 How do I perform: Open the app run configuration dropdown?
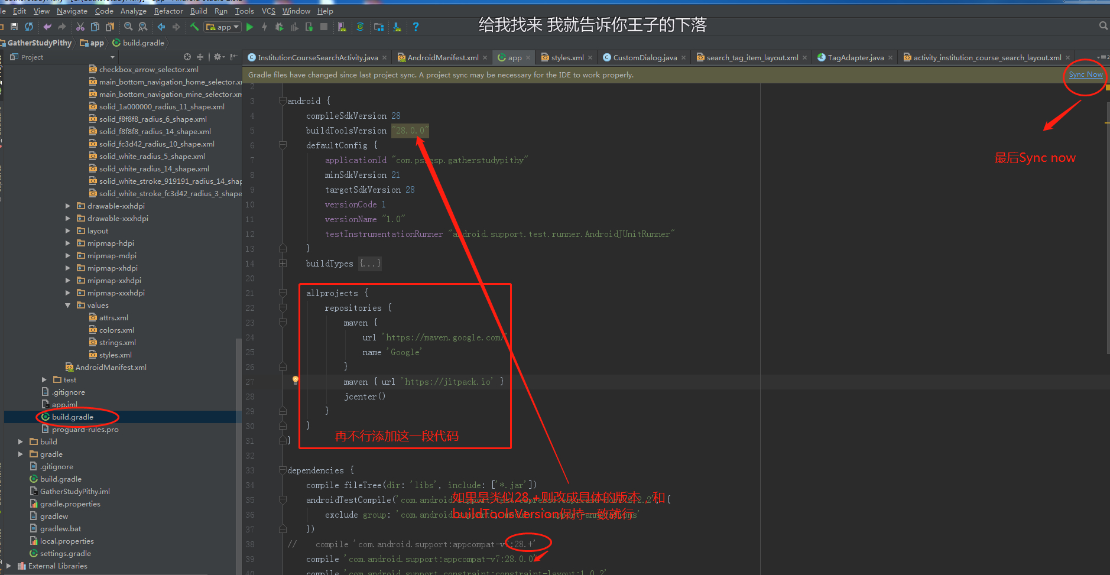222,27
